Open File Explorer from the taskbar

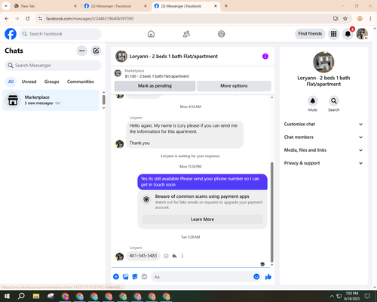(x=36, y=296)
